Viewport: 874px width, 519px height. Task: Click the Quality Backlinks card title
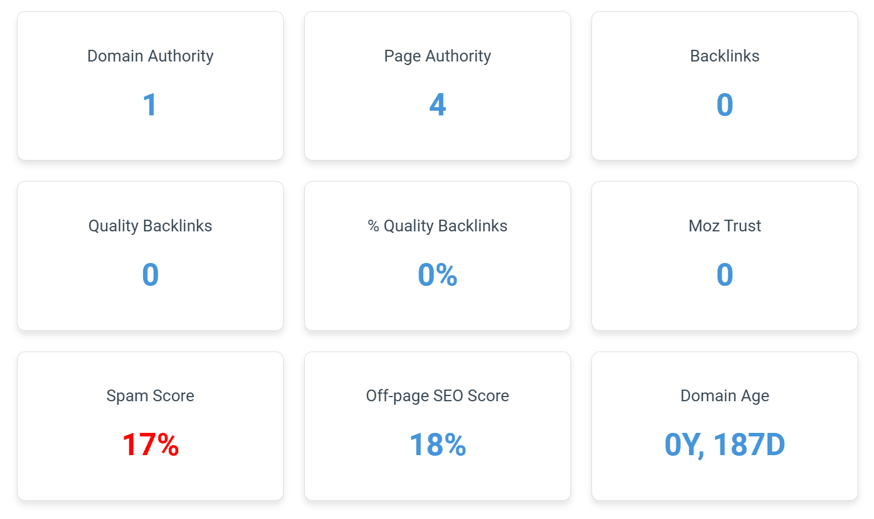pos(150,226)
